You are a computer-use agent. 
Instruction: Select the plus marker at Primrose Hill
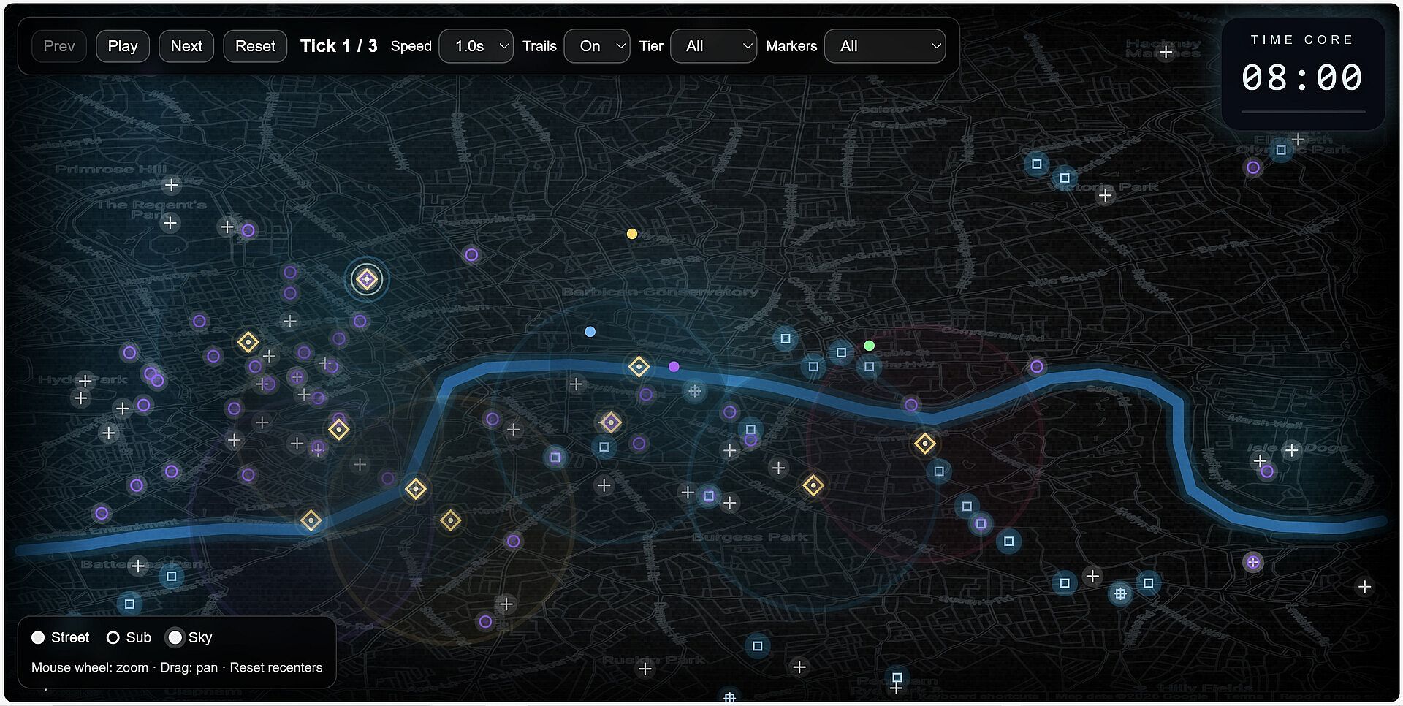[x=172, y=185]
